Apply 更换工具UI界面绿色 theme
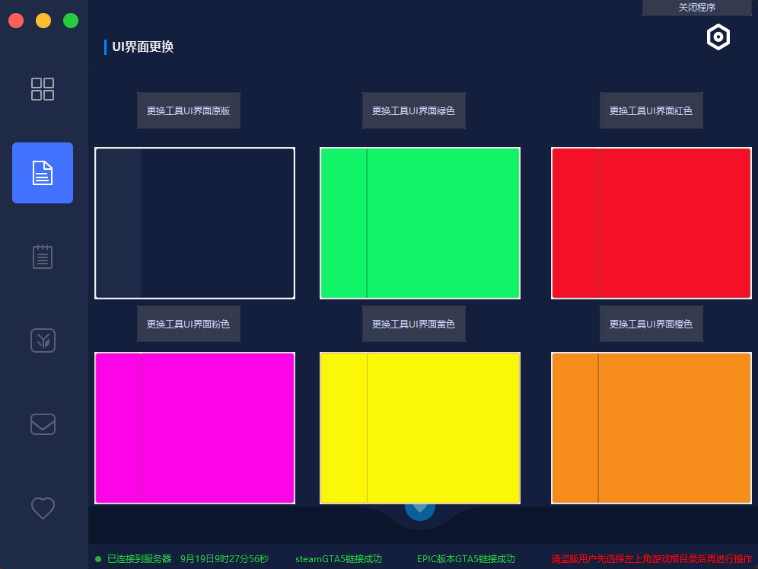This screenshot has height=569, width=758. pyautogui.click(x=413, y=110)
